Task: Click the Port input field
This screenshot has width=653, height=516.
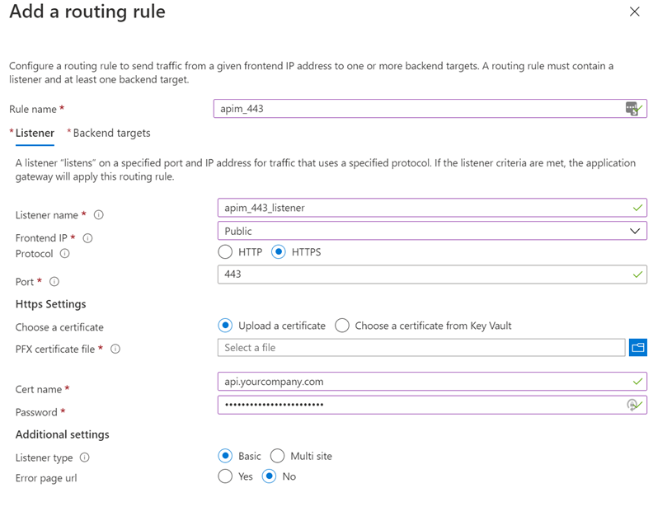Action: [x=420, y=274]
